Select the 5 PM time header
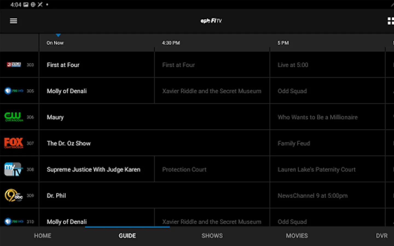This screenshot has height=246, width=394. pyautogui.click(x=283, y=43)
